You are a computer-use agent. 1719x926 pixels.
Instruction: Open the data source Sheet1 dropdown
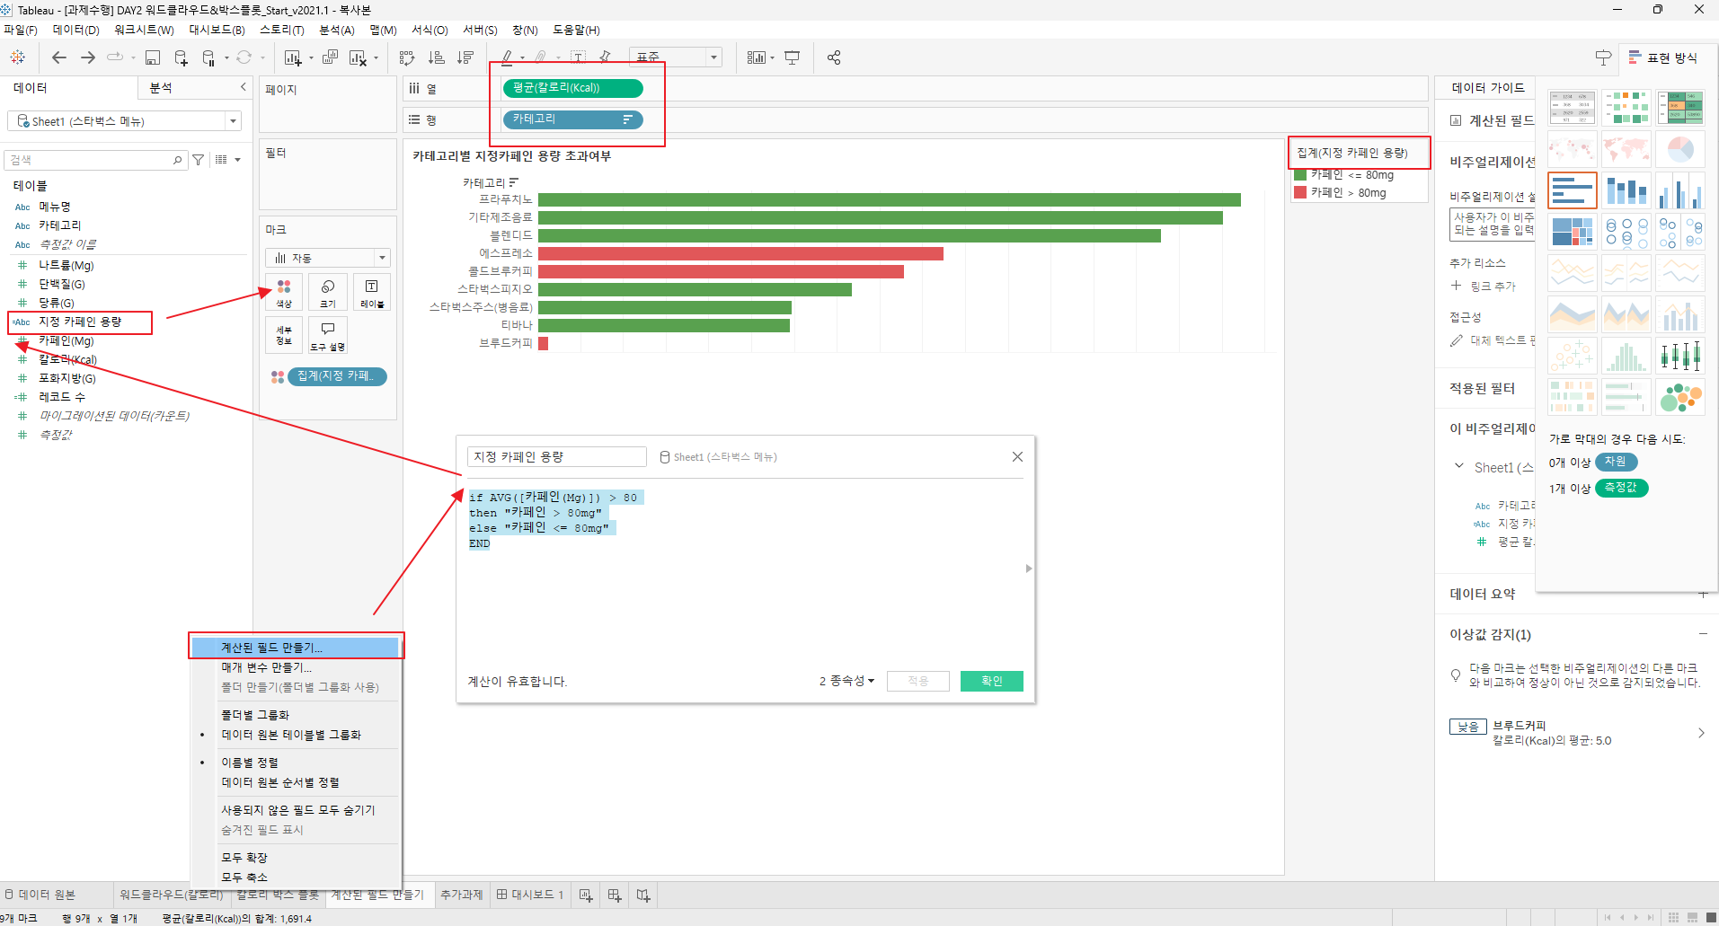234,121
